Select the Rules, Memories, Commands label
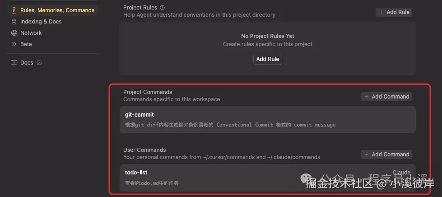 click(57, 10)
